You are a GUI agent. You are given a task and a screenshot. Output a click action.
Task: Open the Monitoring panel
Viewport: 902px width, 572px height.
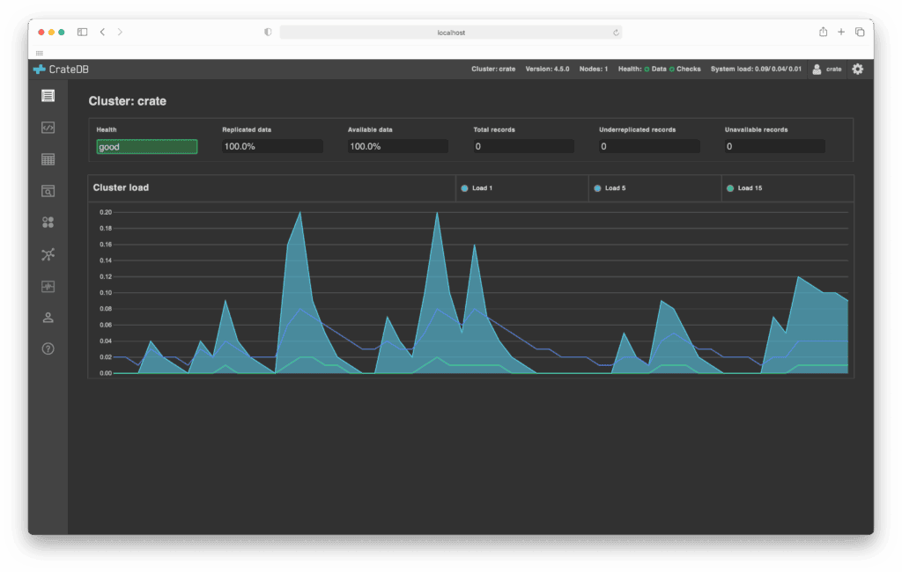click(48, 286)
